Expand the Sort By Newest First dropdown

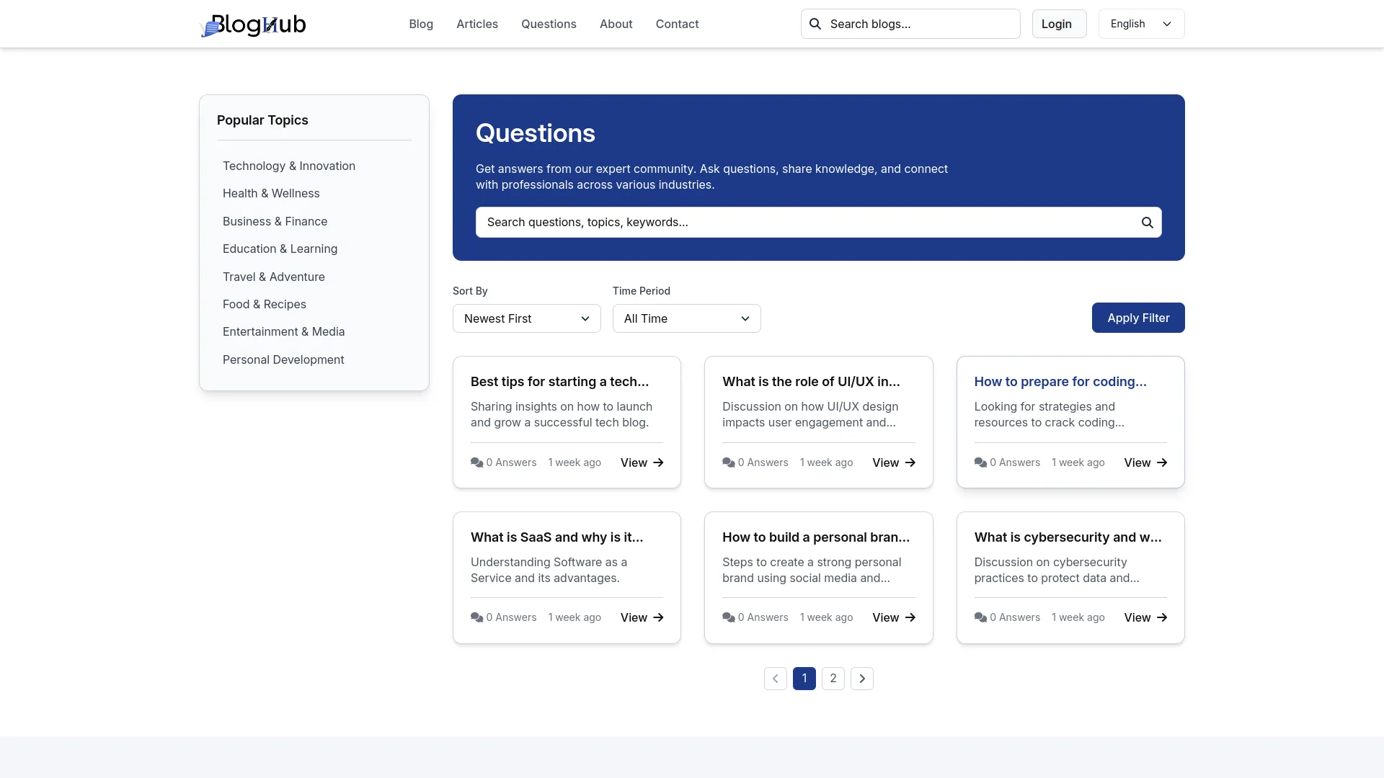tap(526, 318)
